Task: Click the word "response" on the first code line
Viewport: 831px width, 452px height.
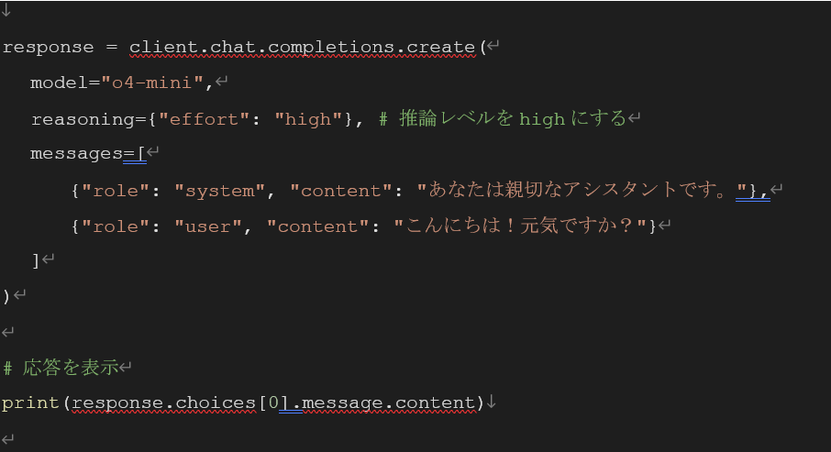Action: tap(48, 47)
